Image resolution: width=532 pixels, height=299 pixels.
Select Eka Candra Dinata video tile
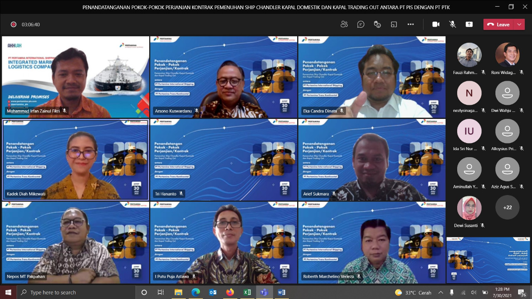(372, 77)
